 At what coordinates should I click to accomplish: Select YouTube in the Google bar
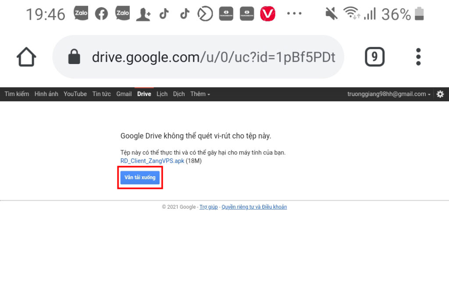(75, 94)
